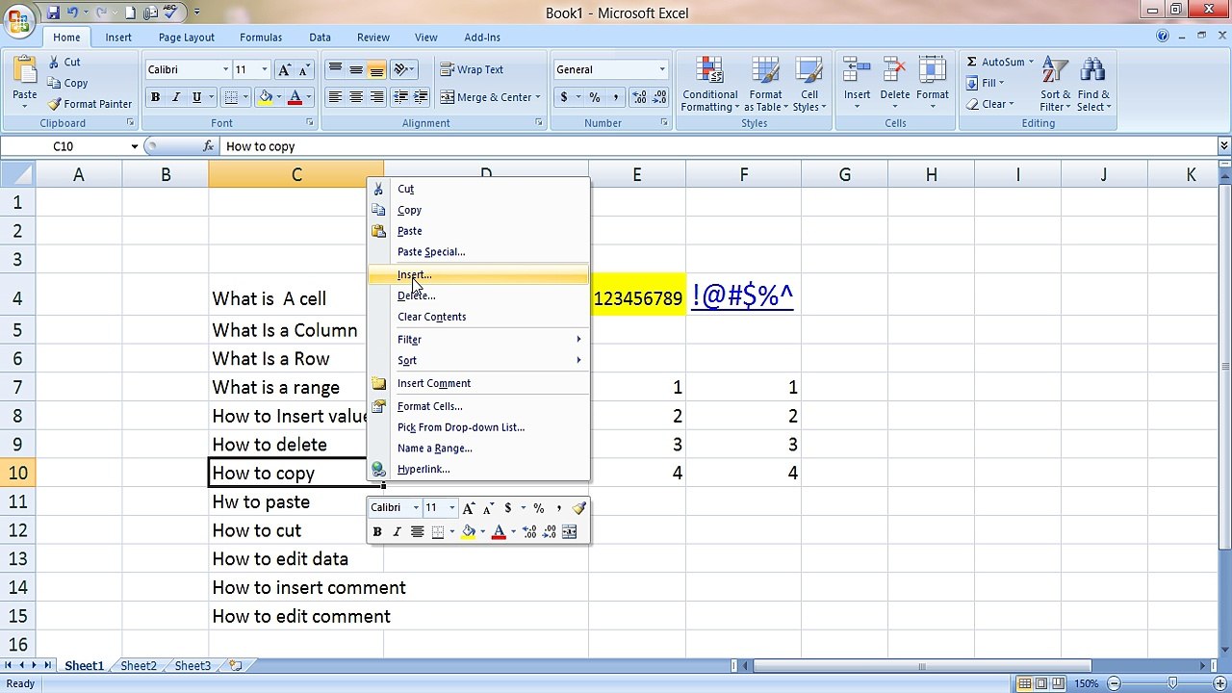Toggle Bold in the ribbon Font group

[155, 97]
